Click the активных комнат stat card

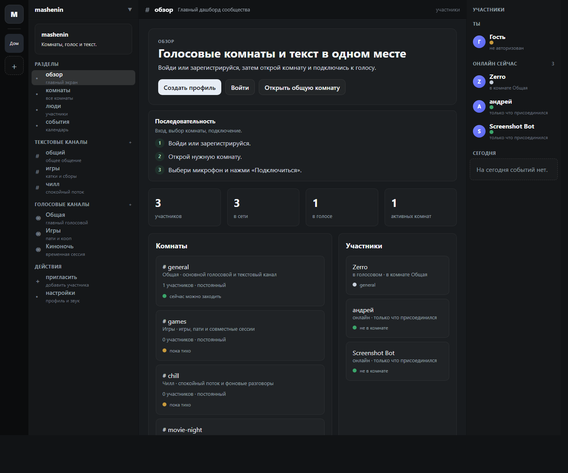pyautogui.click(x=420, y=207)
